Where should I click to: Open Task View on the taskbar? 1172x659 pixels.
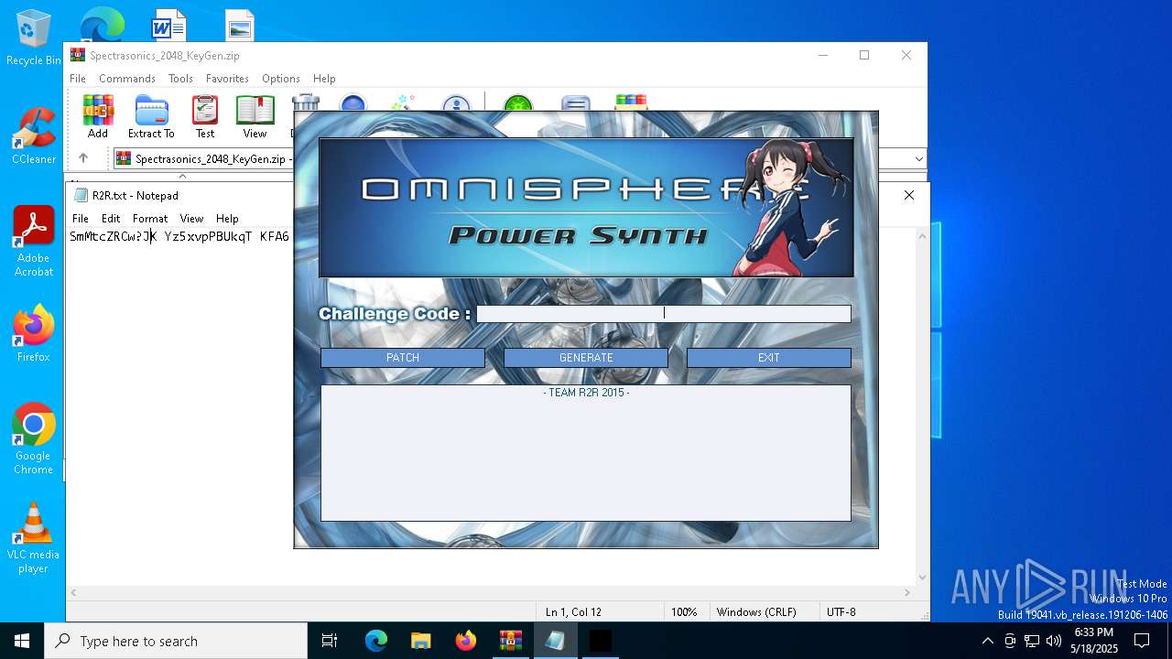pos(330,641)
